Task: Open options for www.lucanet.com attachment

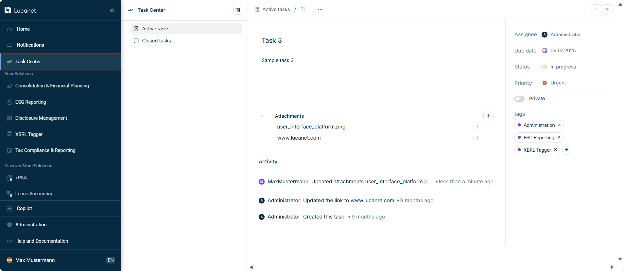Action: (478, 138)
